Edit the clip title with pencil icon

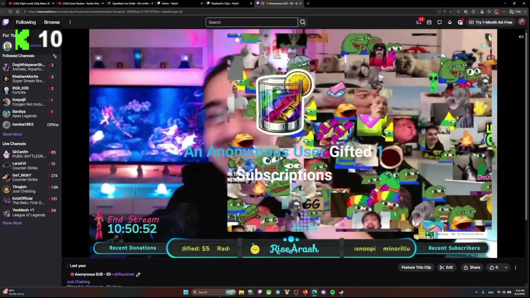(x=138, y=274)
